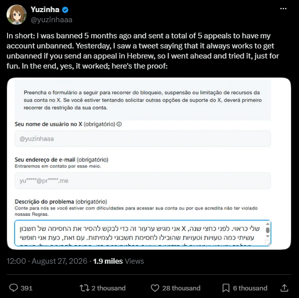299x298 pixels.
Task: Click the 12:00 August 27, 2026 timestamp
Action: point(47,261)
